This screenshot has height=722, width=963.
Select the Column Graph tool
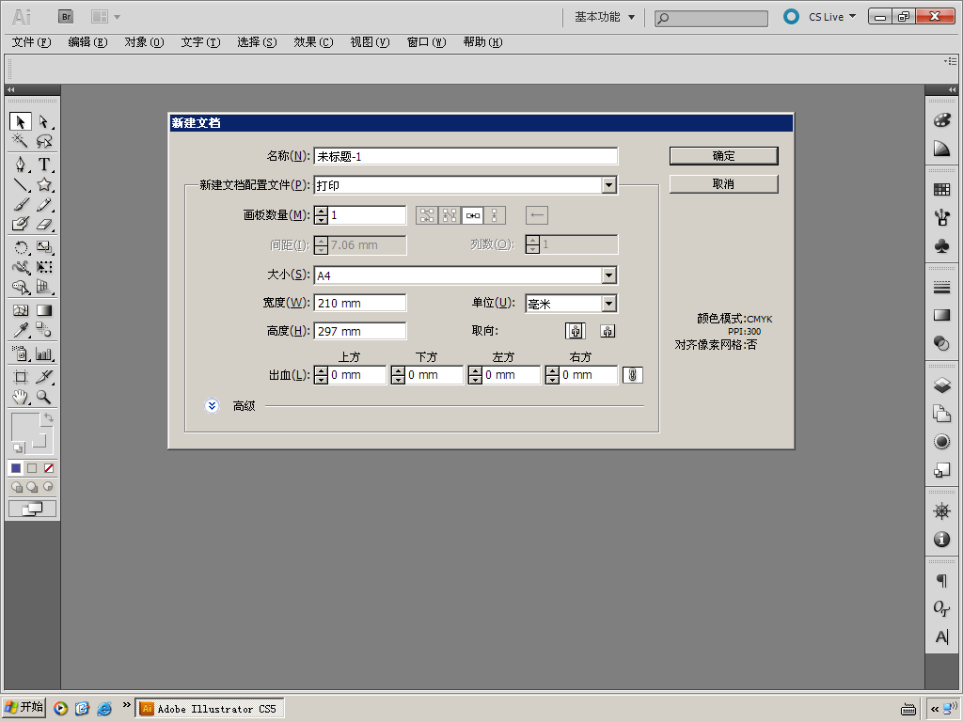pyautogui.click(x=43, y=353)
